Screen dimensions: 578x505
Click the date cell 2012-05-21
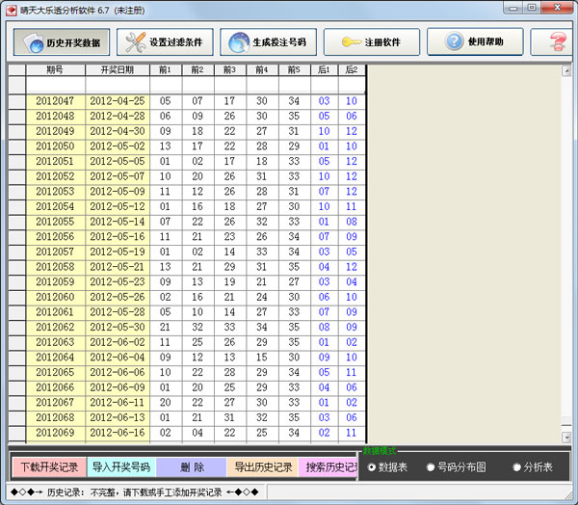(118, 267)
